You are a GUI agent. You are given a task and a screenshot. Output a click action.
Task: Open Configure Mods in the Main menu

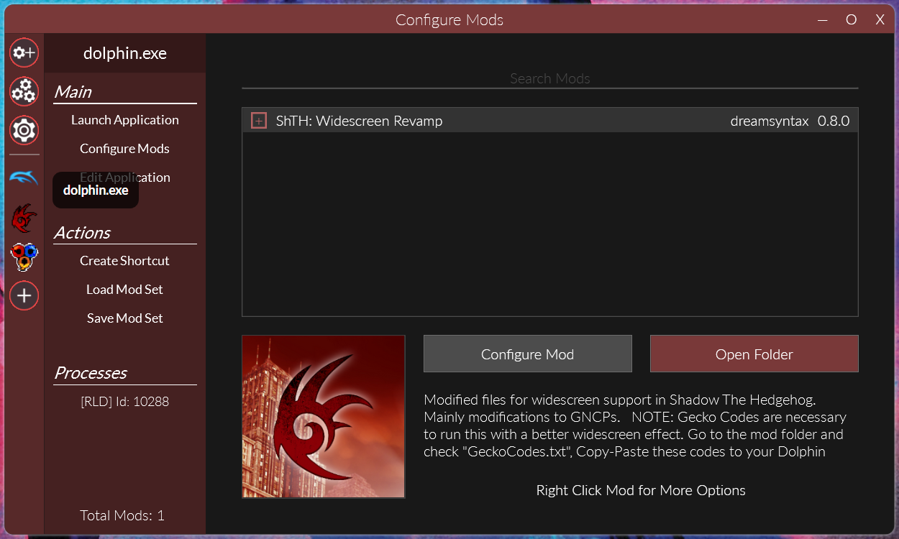(x=125, y=149)
